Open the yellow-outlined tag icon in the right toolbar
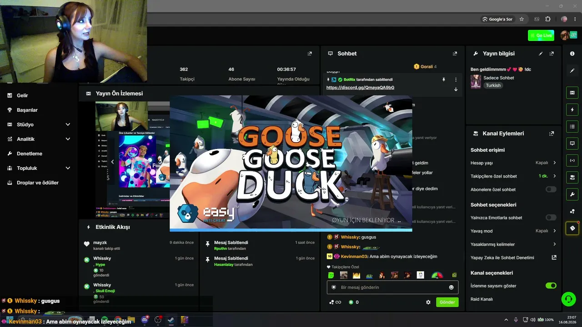Screen dimensions: 582x327 coord(572,228)
